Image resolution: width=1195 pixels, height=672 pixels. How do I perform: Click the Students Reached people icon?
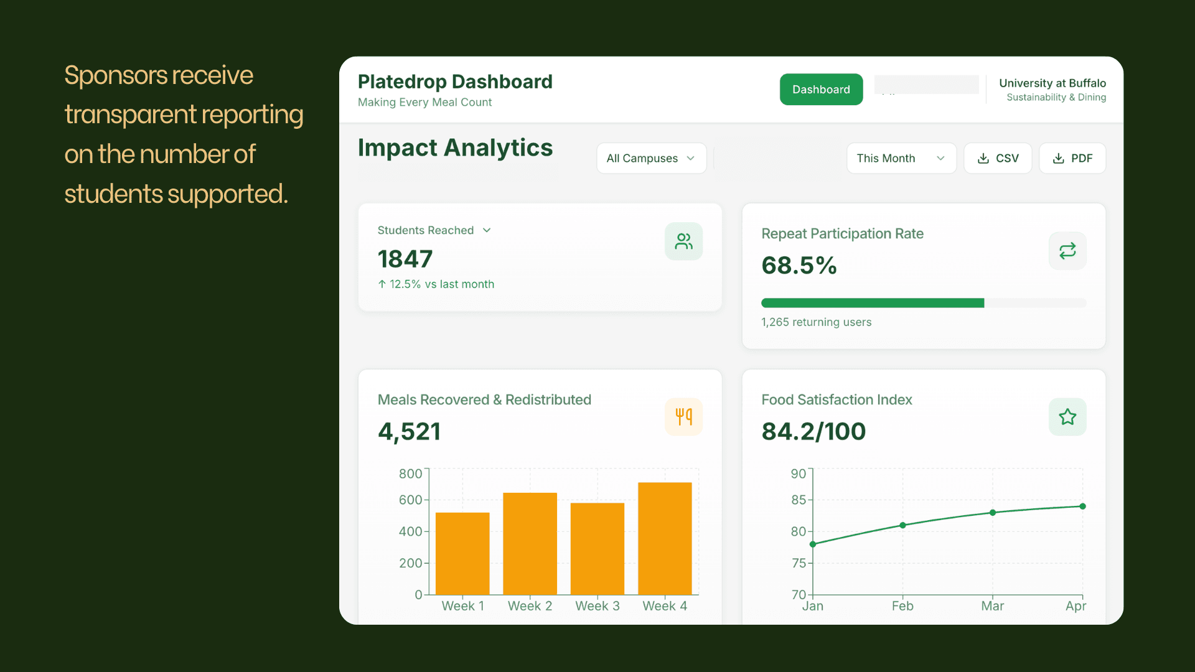point(683,241)
